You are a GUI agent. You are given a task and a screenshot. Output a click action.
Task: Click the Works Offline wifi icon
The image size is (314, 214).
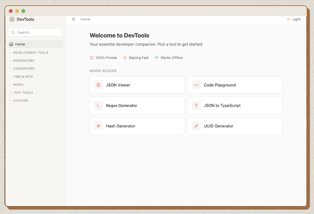pos(157,58)
